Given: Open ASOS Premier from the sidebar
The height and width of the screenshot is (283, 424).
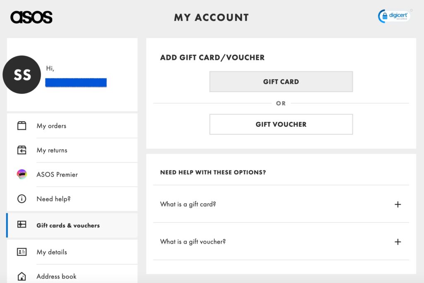Looking at the screenshot, I should click(x=57, y=174).
